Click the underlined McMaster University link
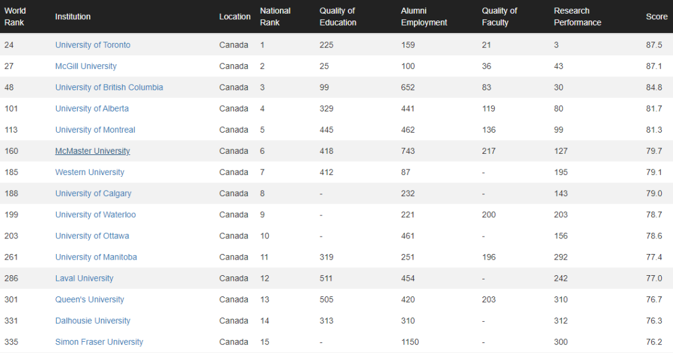 point(92,151)
